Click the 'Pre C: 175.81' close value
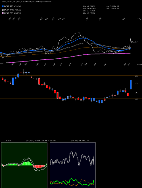The width and height of the screenshot is (142, 188). coord(89,13)
